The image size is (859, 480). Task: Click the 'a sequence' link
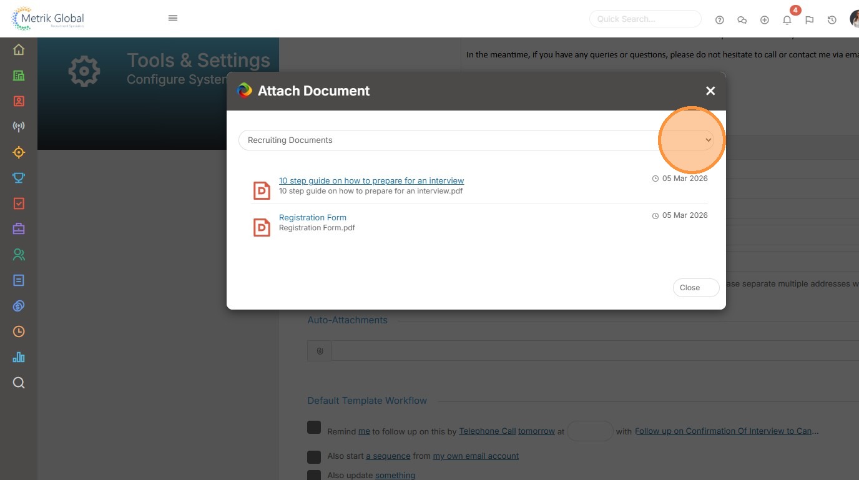[x=388, y=456]
